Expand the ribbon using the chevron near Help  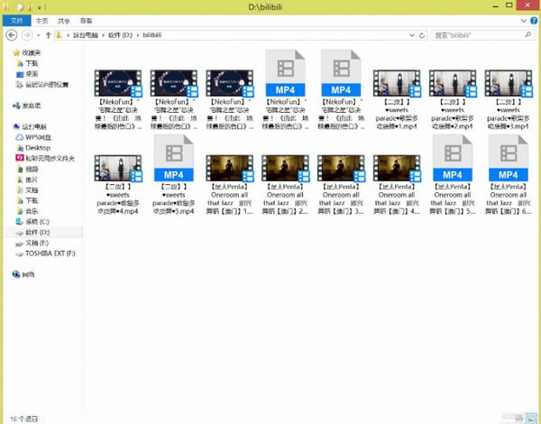(x=523, y=21)
